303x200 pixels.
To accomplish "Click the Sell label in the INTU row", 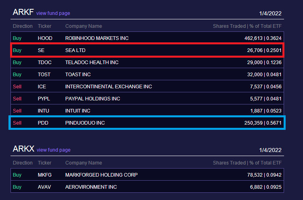I will pos(17,111).
